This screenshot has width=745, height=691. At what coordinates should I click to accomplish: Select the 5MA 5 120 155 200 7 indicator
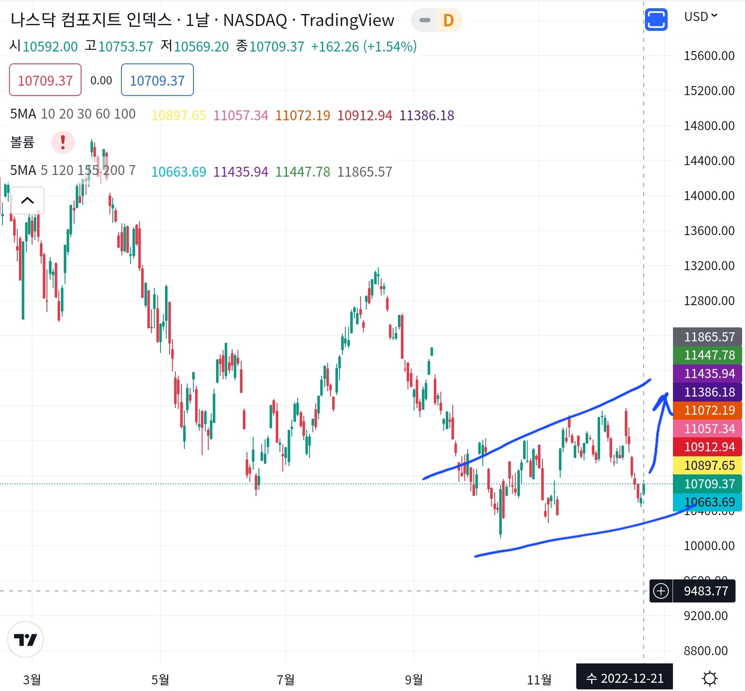pyautogui.click(x=73, y=170)
